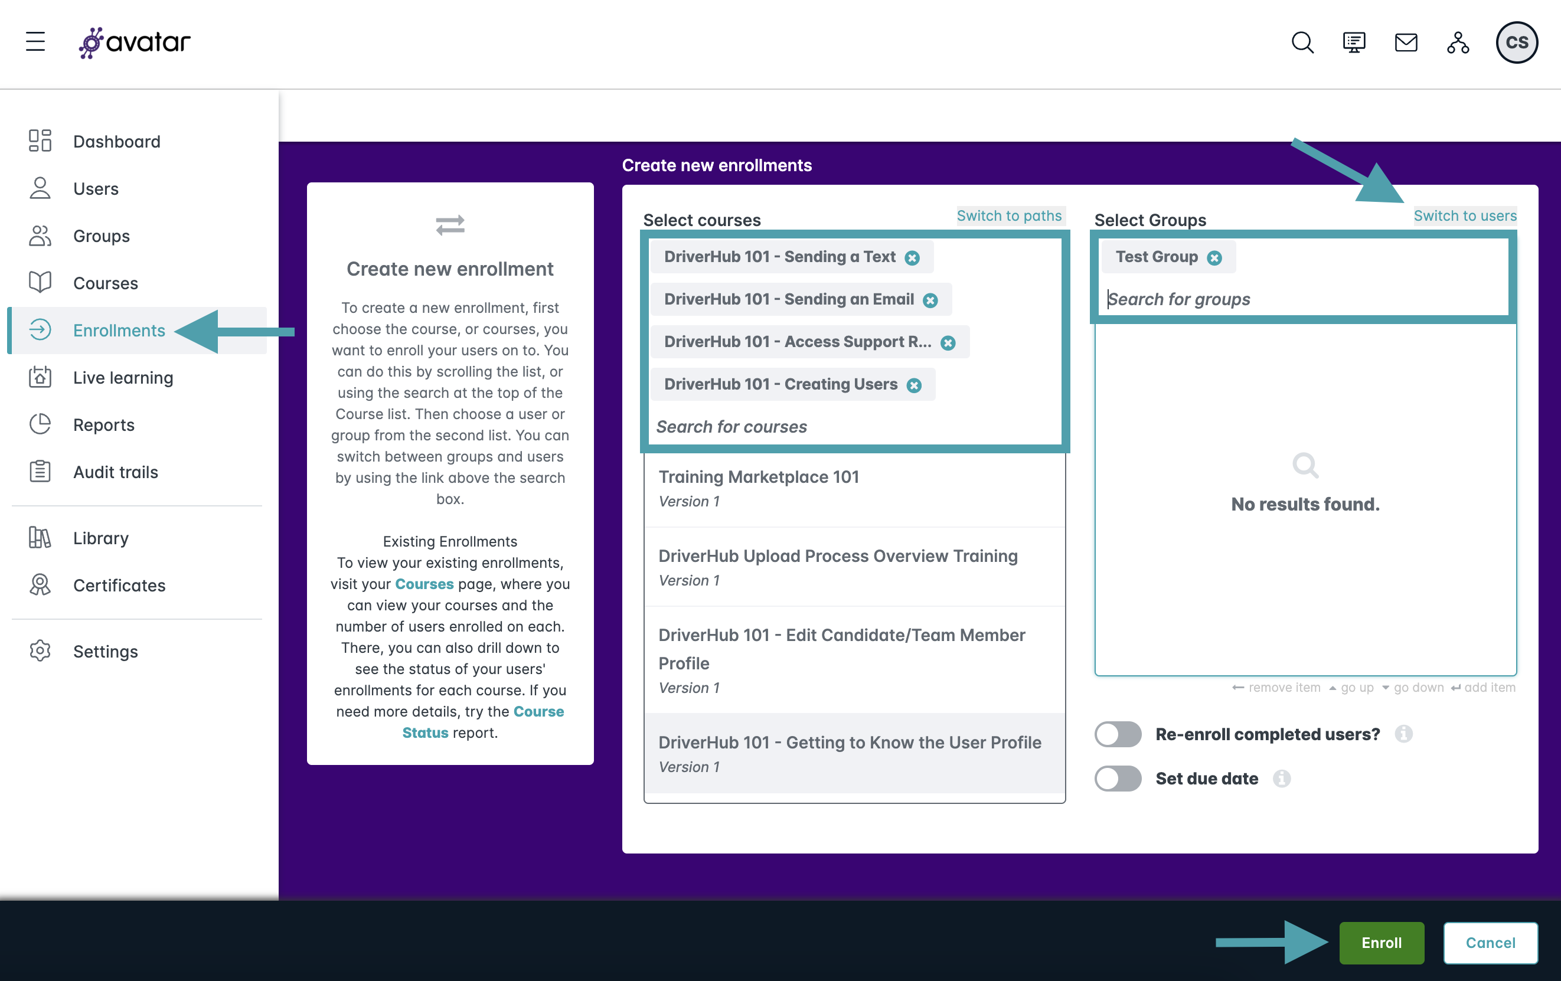This screenshot has width=1561, height=981.
Task: Open the presentation board icon in header
Action: pos(1354,42)
